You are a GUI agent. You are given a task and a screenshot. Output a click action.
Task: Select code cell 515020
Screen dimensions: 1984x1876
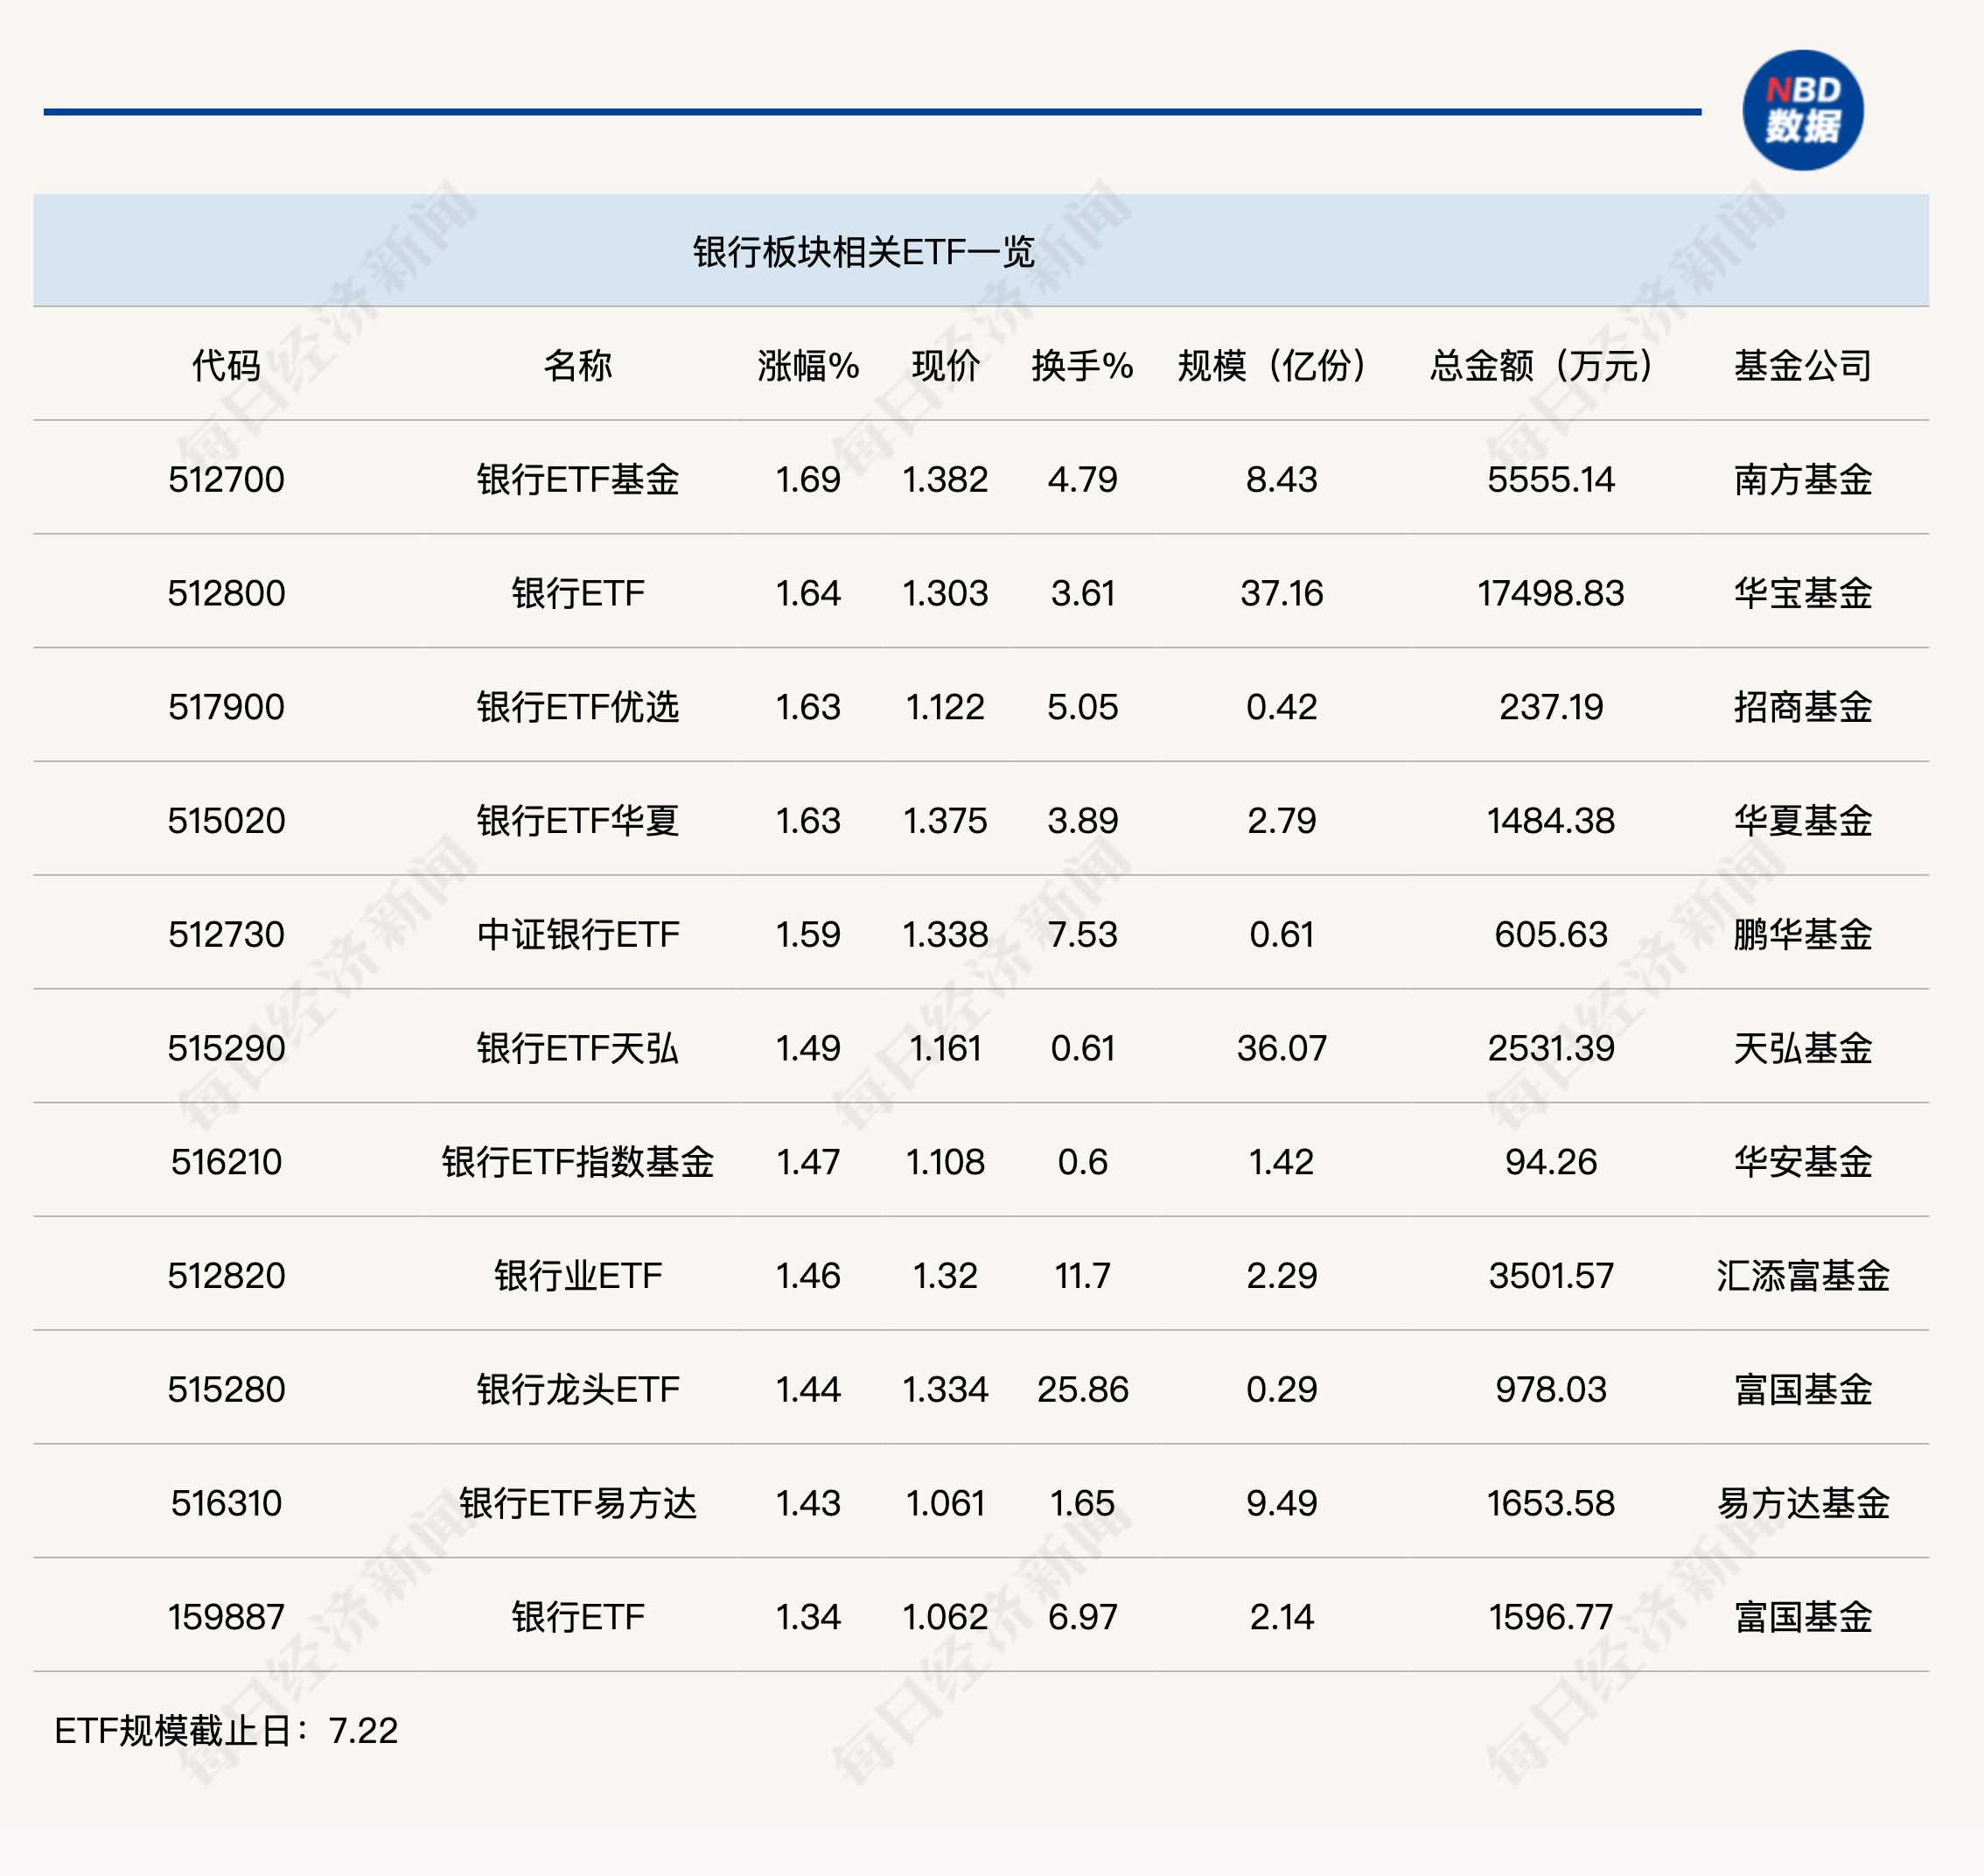(x=226, y=821)
